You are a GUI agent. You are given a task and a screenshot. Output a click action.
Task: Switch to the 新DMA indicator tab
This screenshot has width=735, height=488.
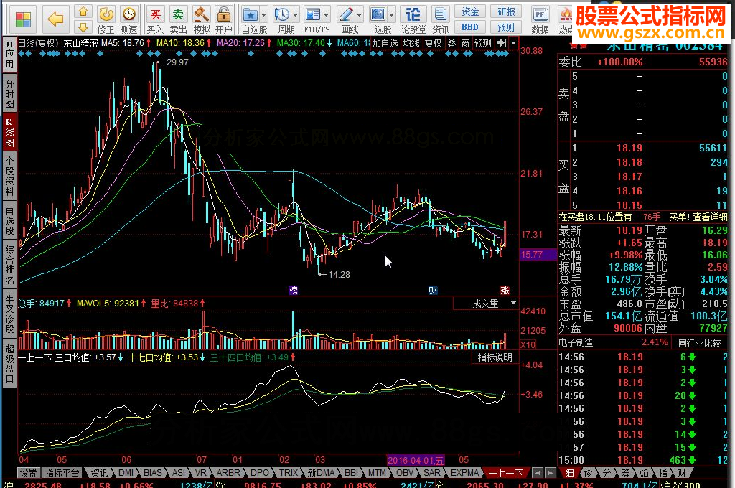[321, 472]
